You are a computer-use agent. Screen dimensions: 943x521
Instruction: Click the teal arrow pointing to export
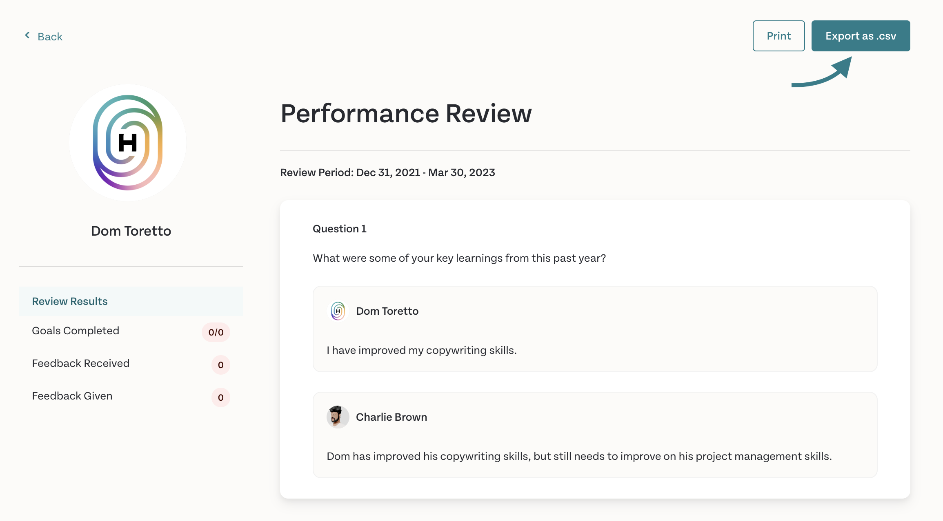pos(822,72)
